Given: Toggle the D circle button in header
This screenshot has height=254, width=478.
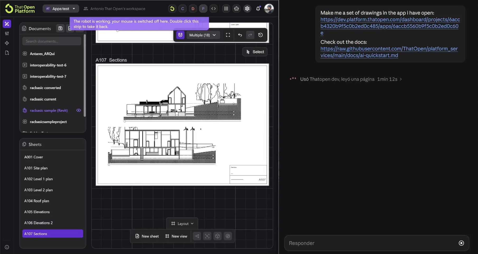Looking at the screenshot, I should [x=193, y=9].
